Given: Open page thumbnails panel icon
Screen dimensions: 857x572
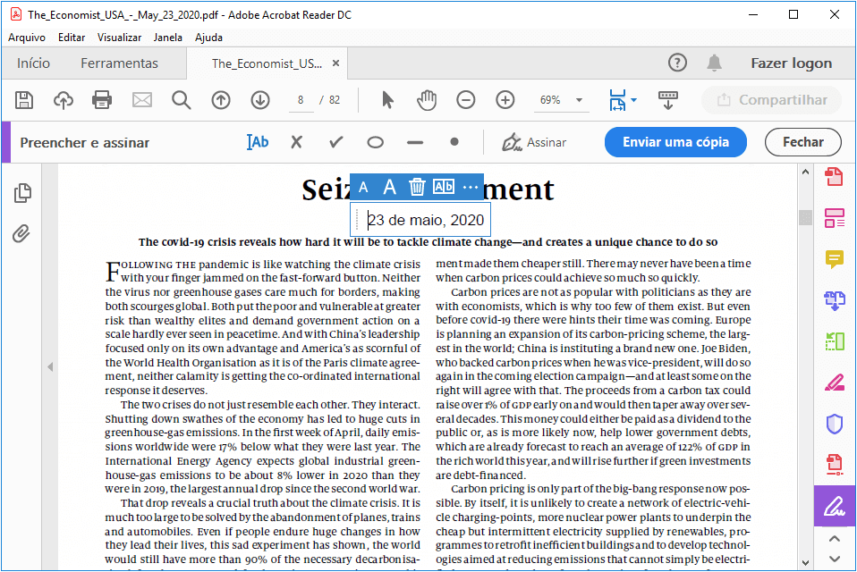Looking at the screenshot, I should tap(22, 193).
